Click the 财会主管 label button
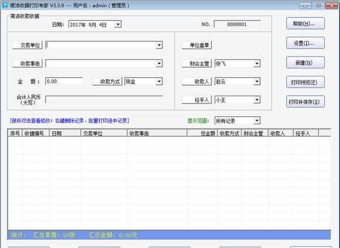 197,63
